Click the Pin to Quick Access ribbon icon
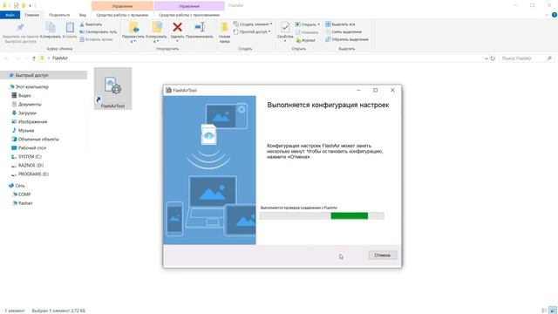This screenshot has height=314, width=558. pyautogui.click(x=20, y=28)
